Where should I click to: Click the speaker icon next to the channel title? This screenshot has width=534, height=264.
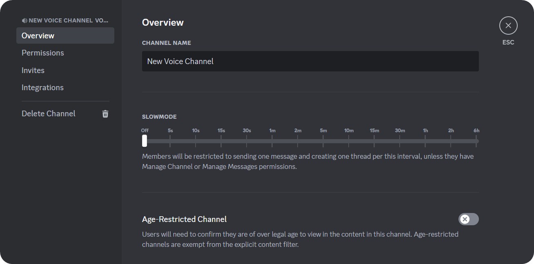click(x=24, y=20)
